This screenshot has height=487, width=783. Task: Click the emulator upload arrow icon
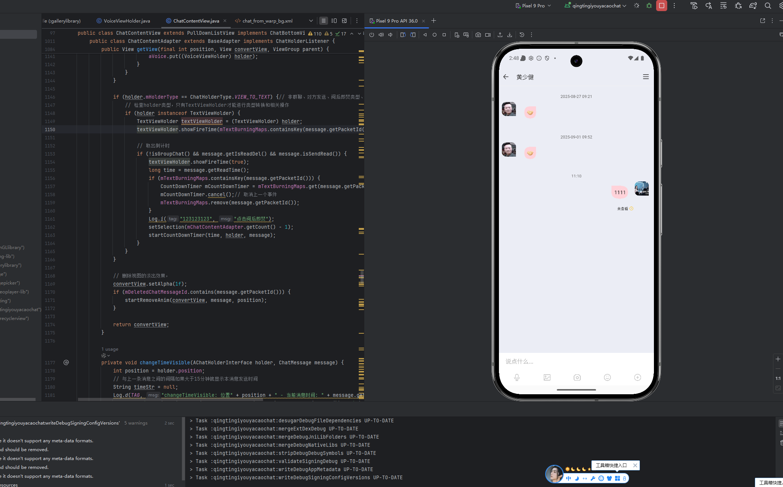tap(500, 35)
